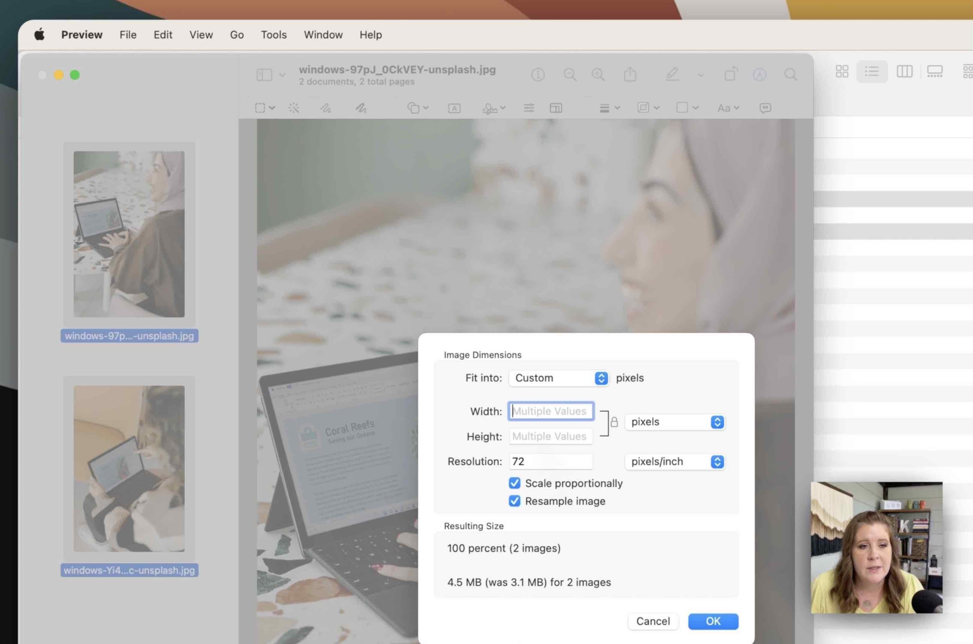Open the Help menu
The width and height of the screenshot is (973, 644).
click(x=371, y=35)
